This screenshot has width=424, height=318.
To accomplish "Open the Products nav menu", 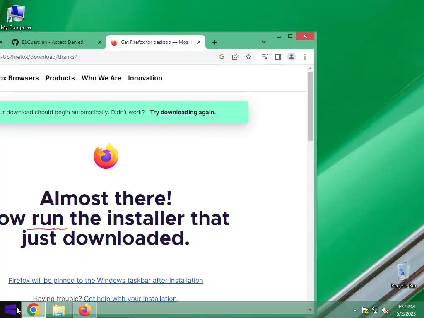I will pos(60,78).
